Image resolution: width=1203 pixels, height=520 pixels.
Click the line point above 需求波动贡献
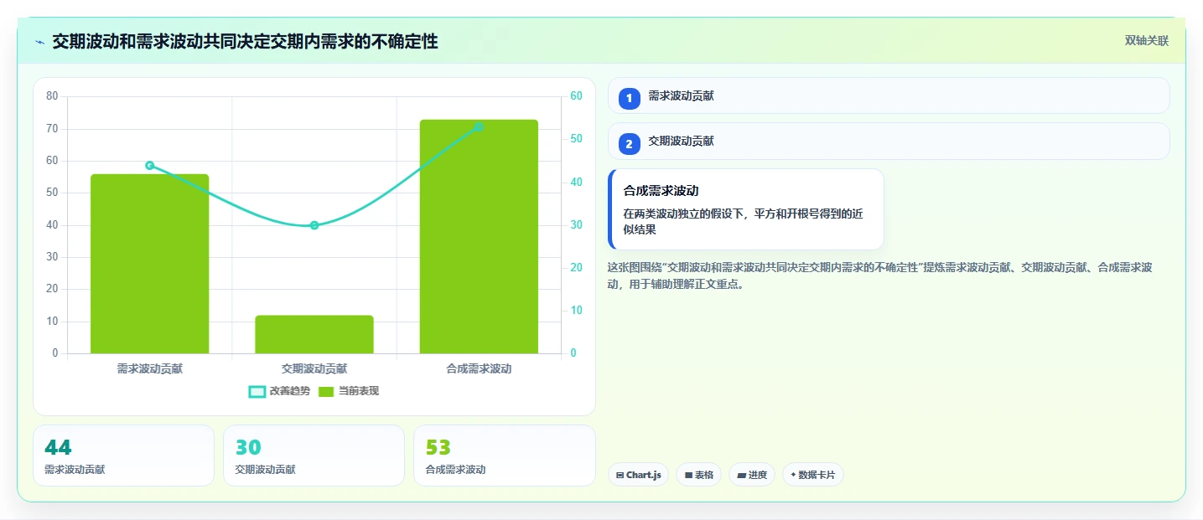coord(149,165)
